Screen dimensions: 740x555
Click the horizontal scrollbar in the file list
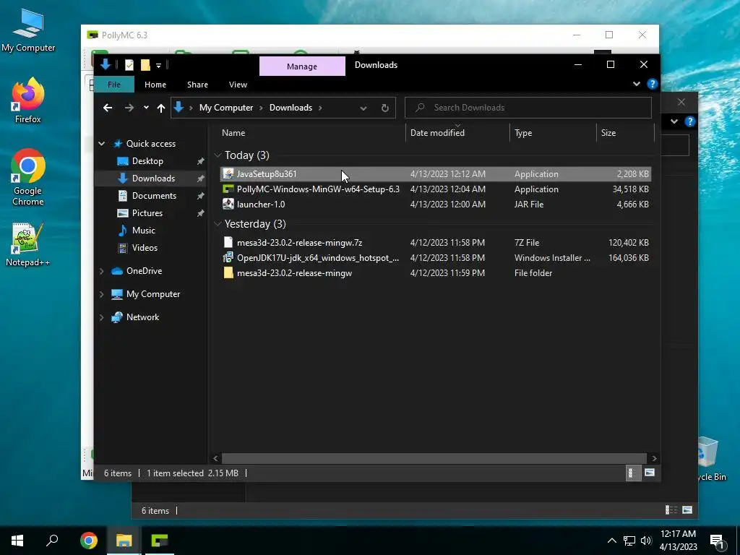[x=434, y=458]
